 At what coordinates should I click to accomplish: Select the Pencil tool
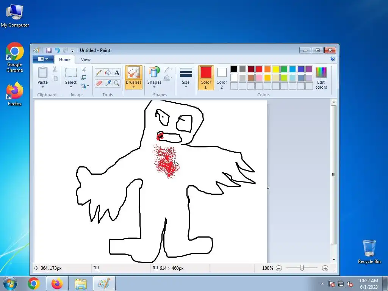tap(99, 72)
